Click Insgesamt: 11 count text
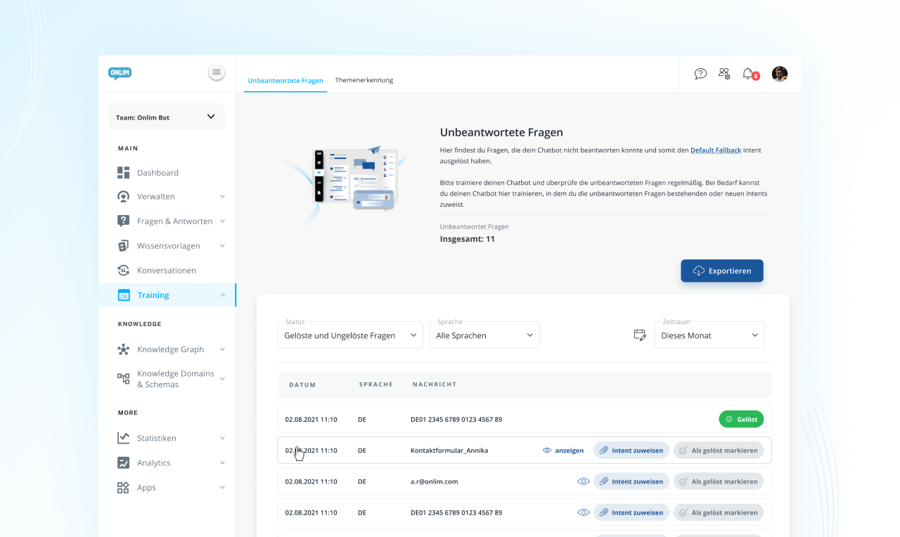The image size is (900, 537). pyautogui.click(x=468, y=239)
